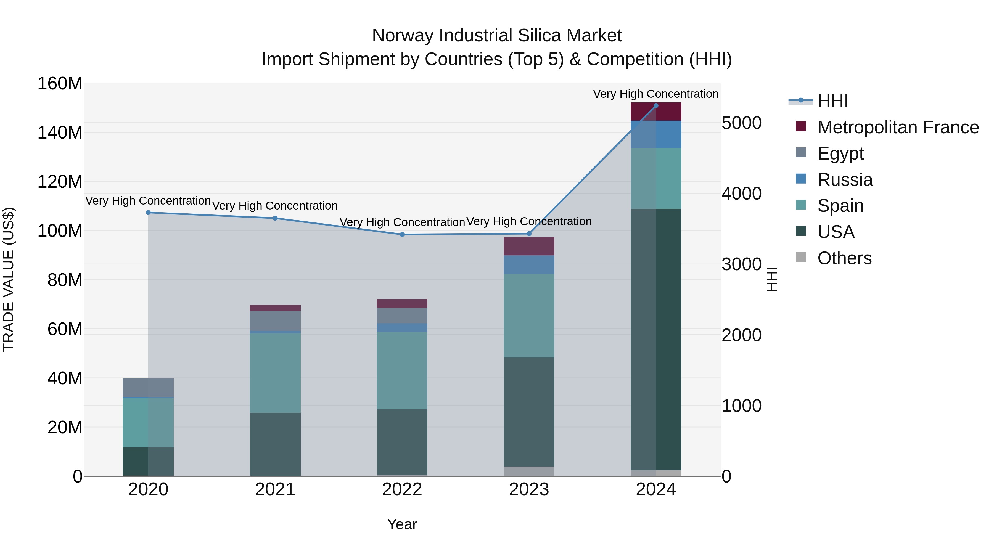Viewport: 994px width, 559px height.
Task: Click the HHI line marker for 2020
Action: [148, 213]
